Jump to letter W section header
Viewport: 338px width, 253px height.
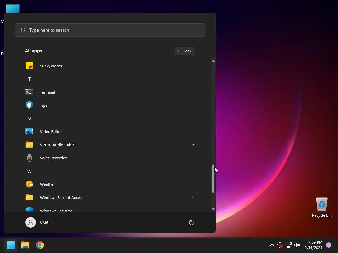pos(29,171)
